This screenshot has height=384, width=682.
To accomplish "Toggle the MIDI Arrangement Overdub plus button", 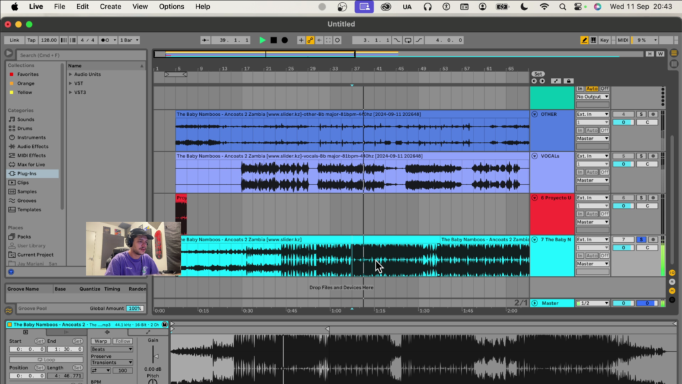I will tap(300, 40).
